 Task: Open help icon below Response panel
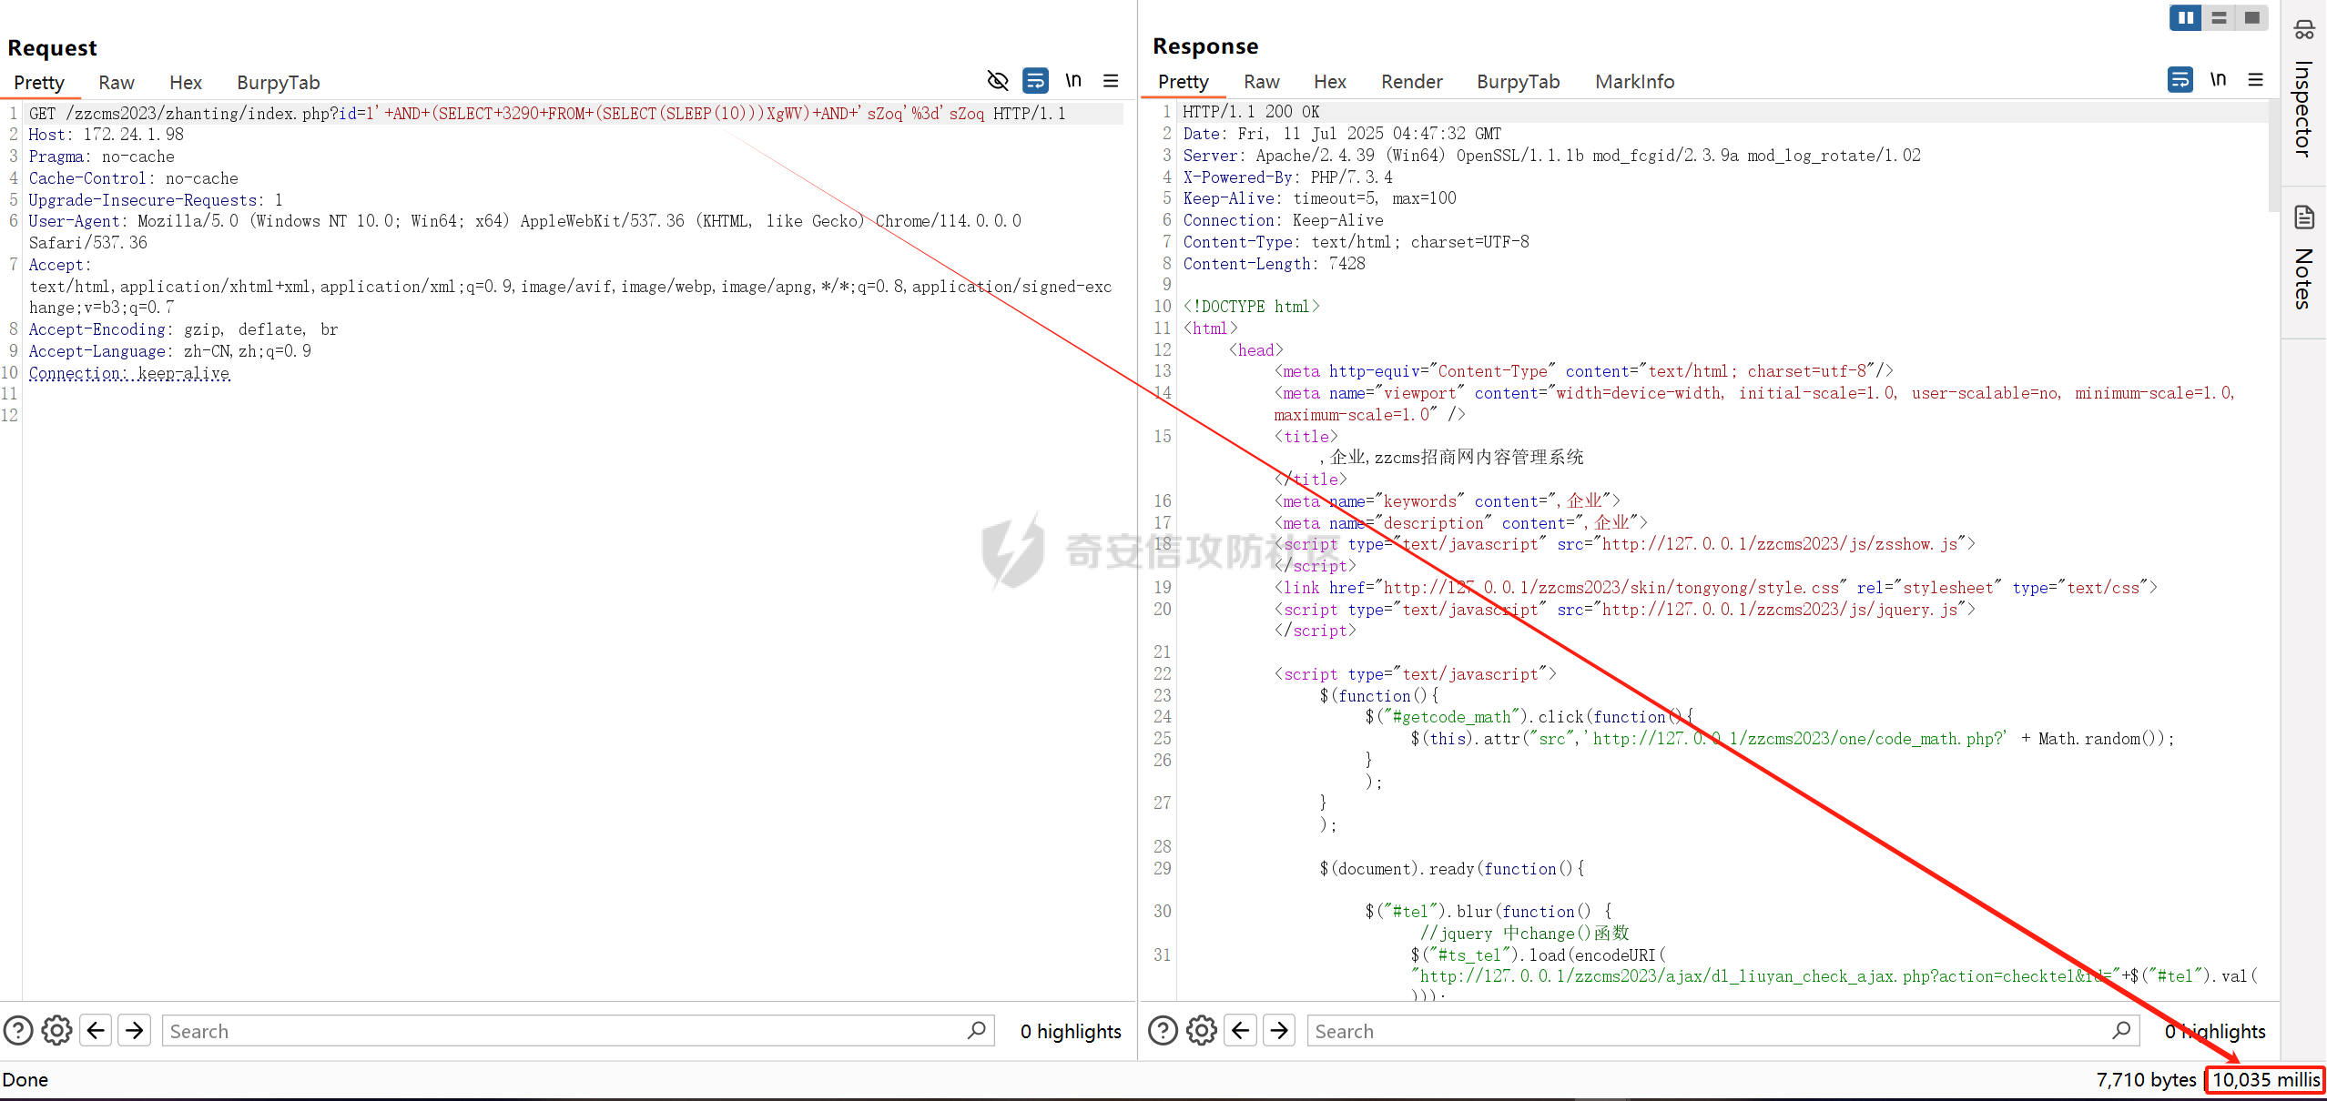pyautogui.click(x=1163, y=1031)
